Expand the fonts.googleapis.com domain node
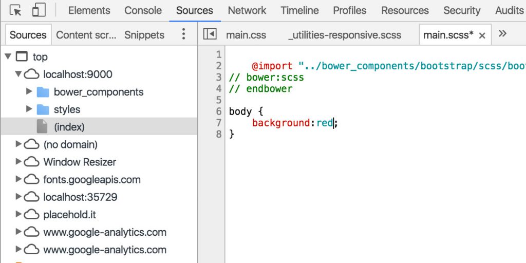The image size is (526, 263). (x=18, y=179)
